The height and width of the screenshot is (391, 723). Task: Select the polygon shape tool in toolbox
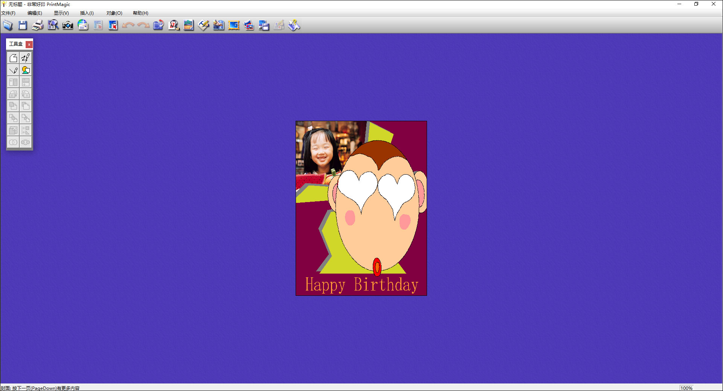[x=13, y=58]
